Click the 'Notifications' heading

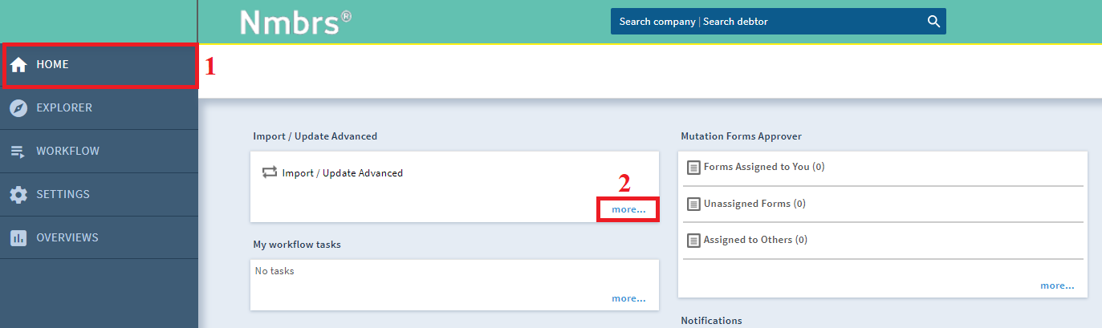pos(711,321)
